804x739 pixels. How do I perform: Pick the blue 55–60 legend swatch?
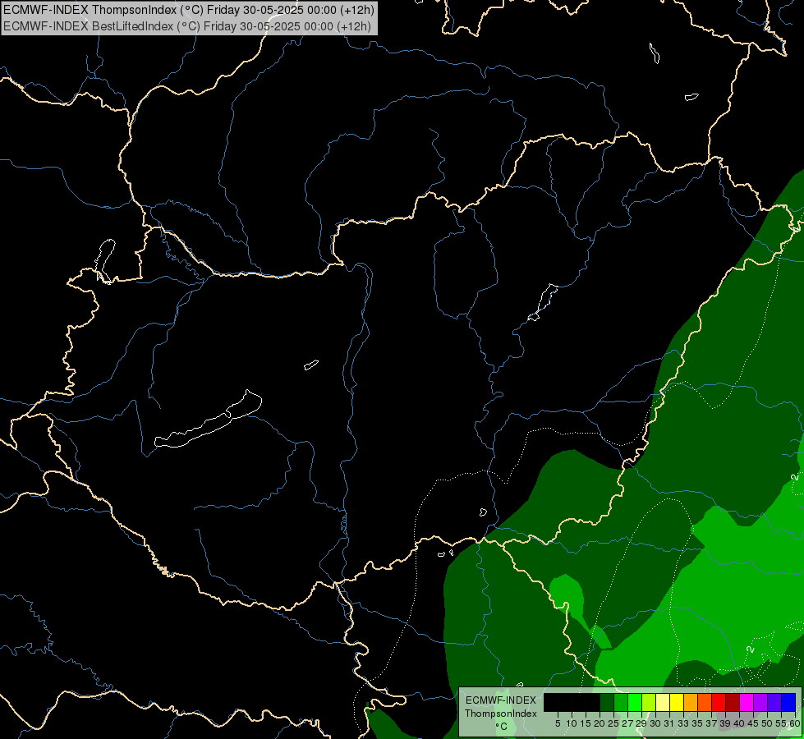(788, 702)
